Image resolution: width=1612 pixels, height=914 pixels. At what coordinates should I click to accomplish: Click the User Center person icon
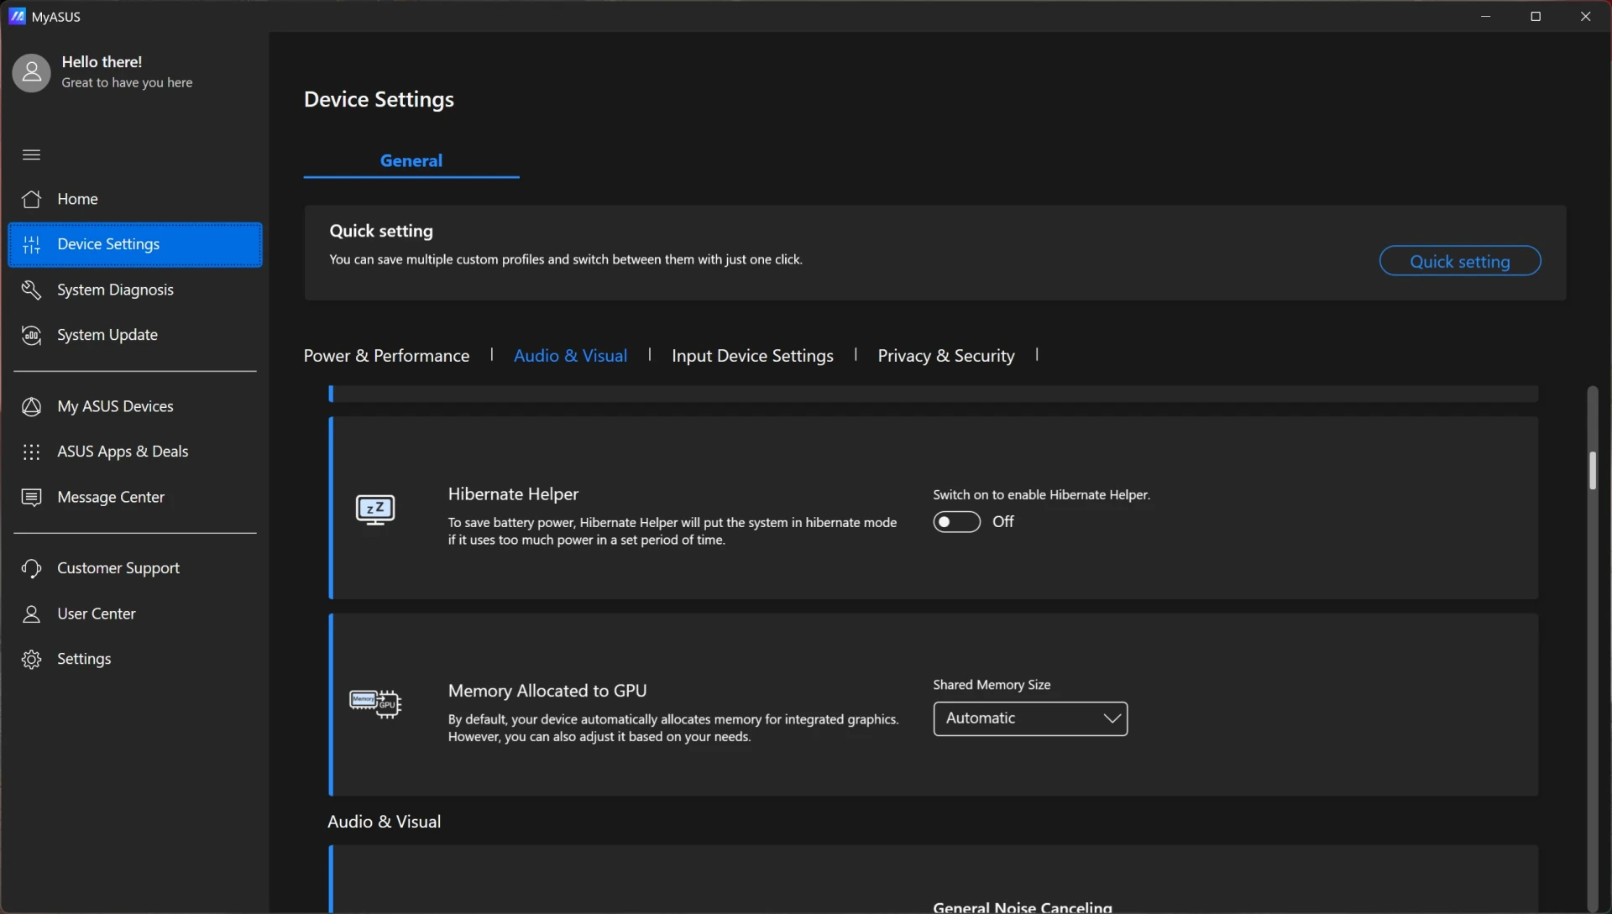(31, 614)
